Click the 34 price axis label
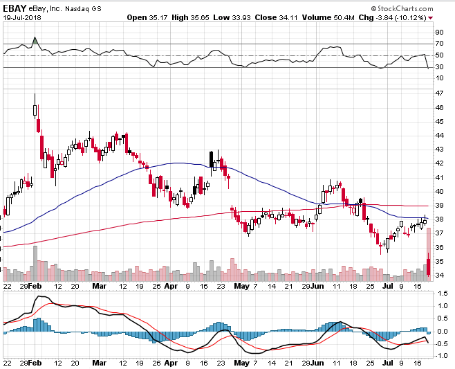 pyautogui.click(x=439, y=275)
